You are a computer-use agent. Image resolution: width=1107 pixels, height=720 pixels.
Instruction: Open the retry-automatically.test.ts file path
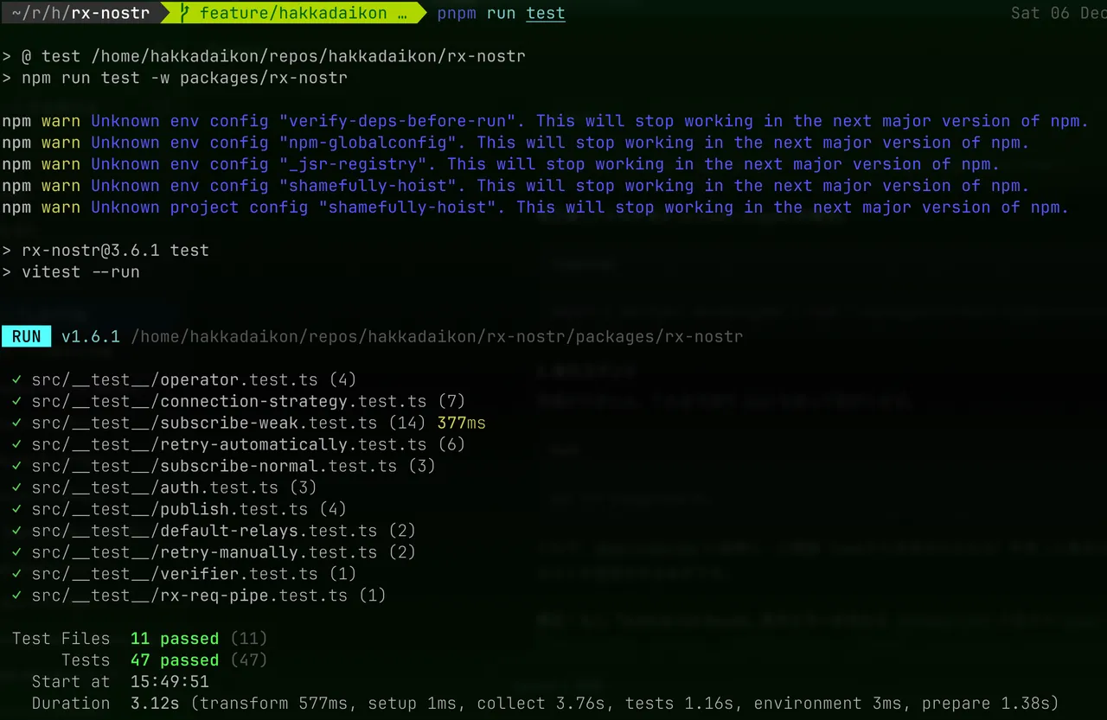[x=229, y=444]
